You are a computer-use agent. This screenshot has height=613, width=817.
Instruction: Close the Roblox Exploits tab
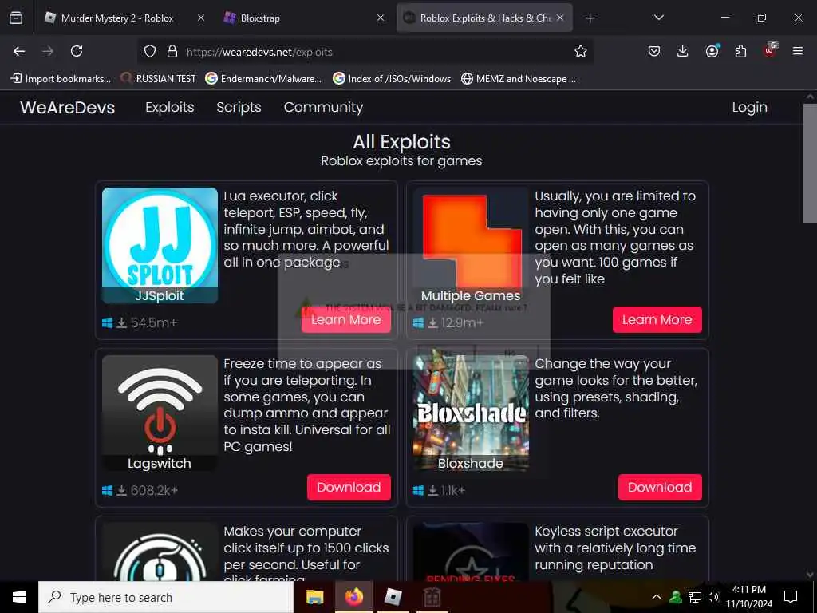[x=560, y=18]
